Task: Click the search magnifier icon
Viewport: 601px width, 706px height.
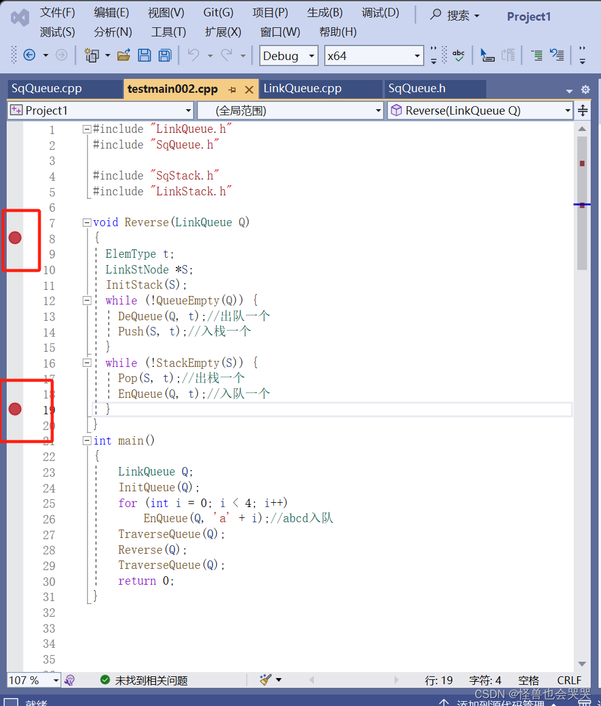Action: (435, 15)
